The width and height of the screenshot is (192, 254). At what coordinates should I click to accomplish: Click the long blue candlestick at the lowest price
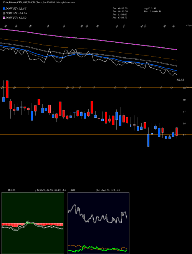click(x=148, y=140)
